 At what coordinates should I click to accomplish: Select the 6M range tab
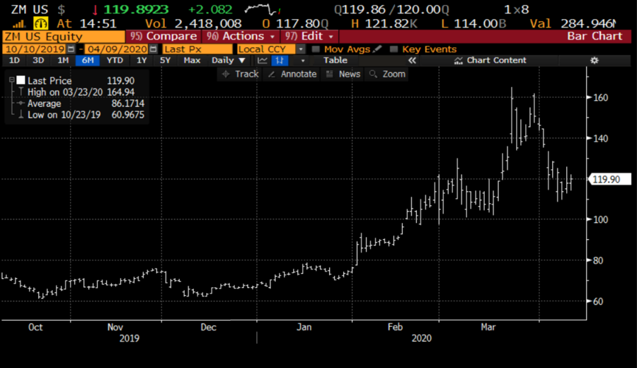[x=88, y=61]
